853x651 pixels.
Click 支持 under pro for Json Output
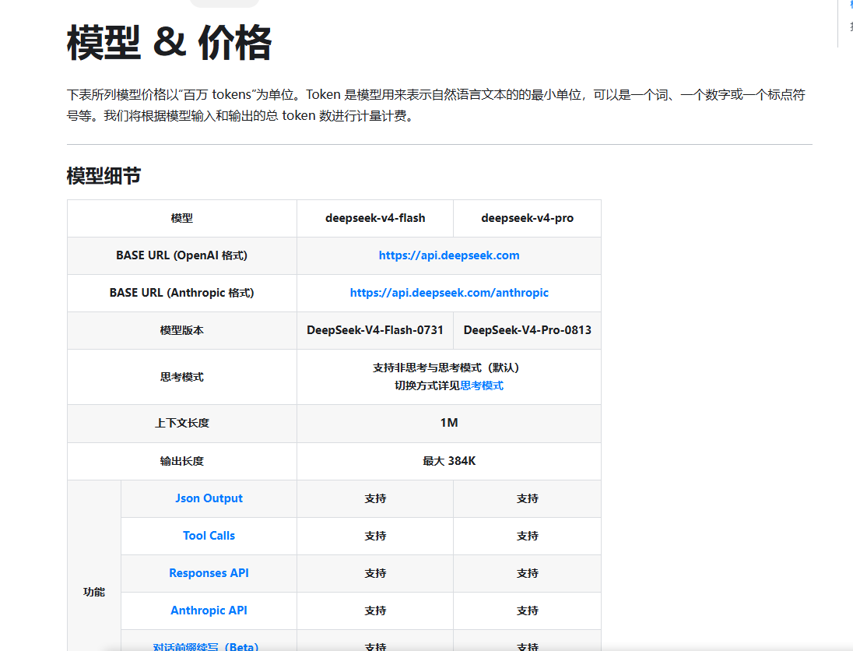tap(527, 498)
